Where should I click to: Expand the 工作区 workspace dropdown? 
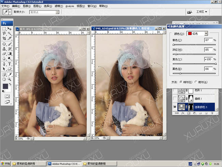202,12
